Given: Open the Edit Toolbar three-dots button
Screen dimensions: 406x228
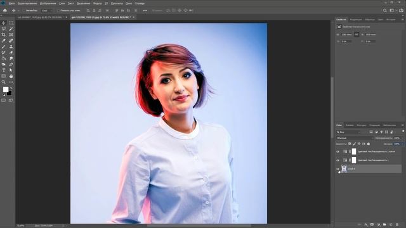Looking at the screenshot, I should [x=11, y=82].
